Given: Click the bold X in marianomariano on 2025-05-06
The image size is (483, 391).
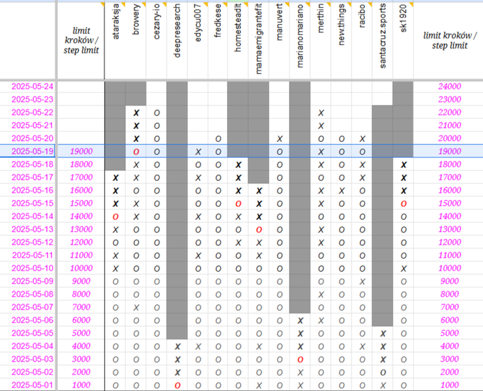Looking at the screenshot, I should 301,321.
